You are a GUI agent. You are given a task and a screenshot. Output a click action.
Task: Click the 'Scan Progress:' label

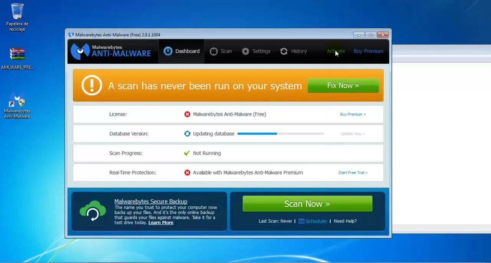click(126, 153)
